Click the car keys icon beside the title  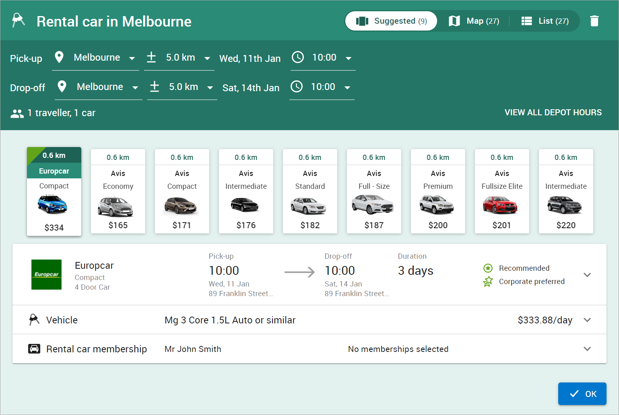pos(18,20)
